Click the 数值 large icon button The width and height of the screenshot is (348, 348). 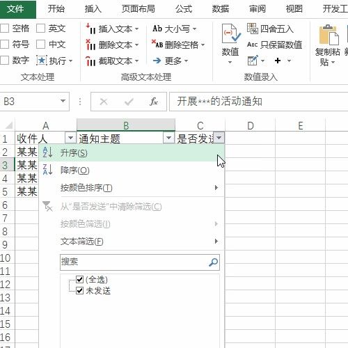(230, 40)
